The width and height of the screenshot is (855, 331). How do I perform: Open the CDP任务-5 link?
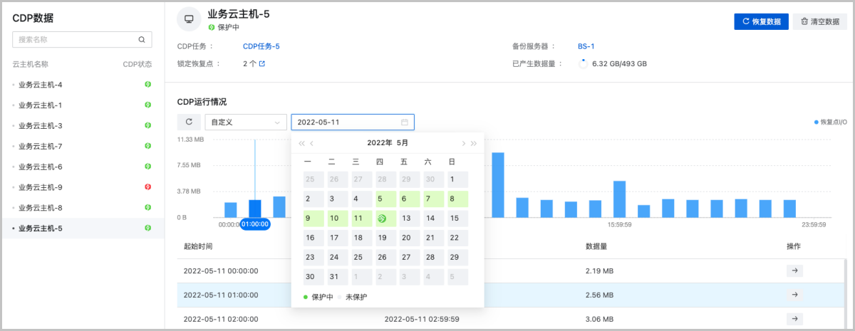(x=261, y=46)
